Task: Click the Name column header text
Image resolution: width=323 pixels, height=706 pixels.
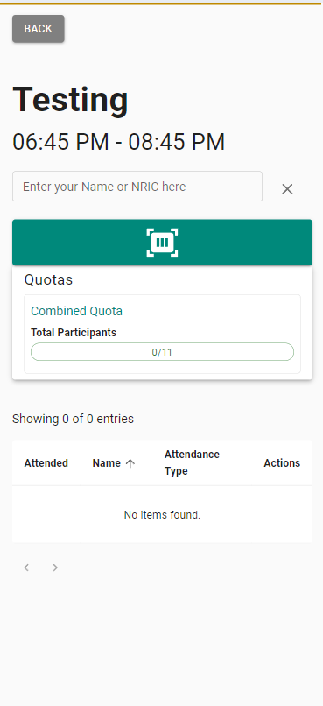Action: [107, 463]
